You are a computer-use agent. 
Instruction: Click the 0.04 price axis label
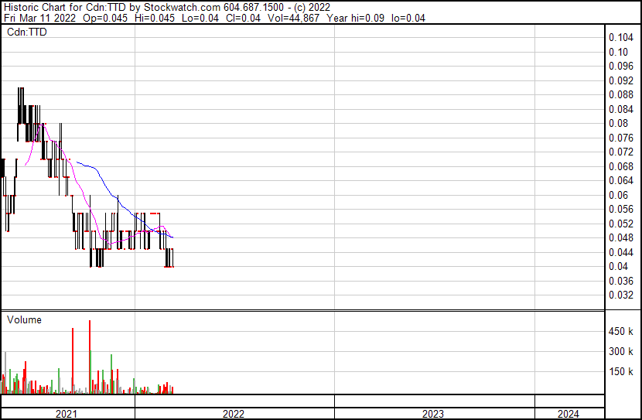[618, 266]
